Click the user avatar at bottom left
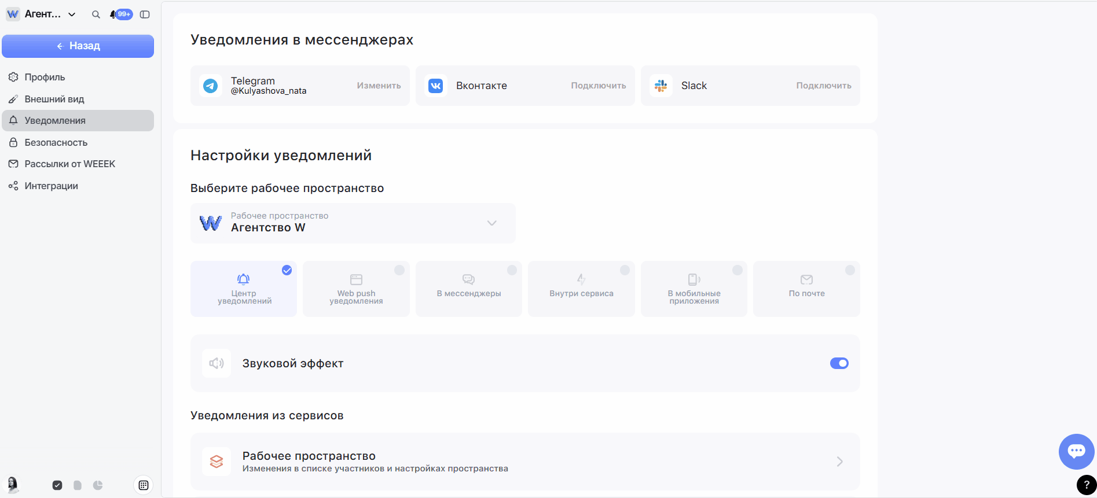 coord(12,484)
